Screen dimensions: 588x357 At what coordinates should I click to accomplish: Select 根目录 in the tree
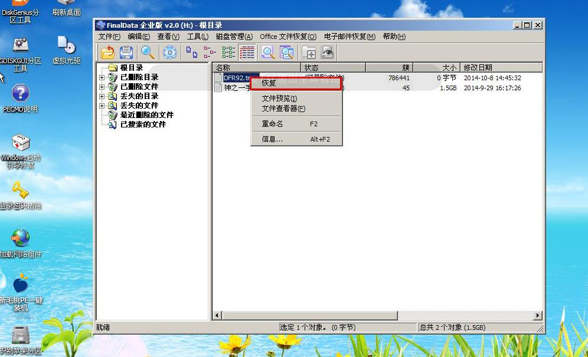(x=131, y=68)
